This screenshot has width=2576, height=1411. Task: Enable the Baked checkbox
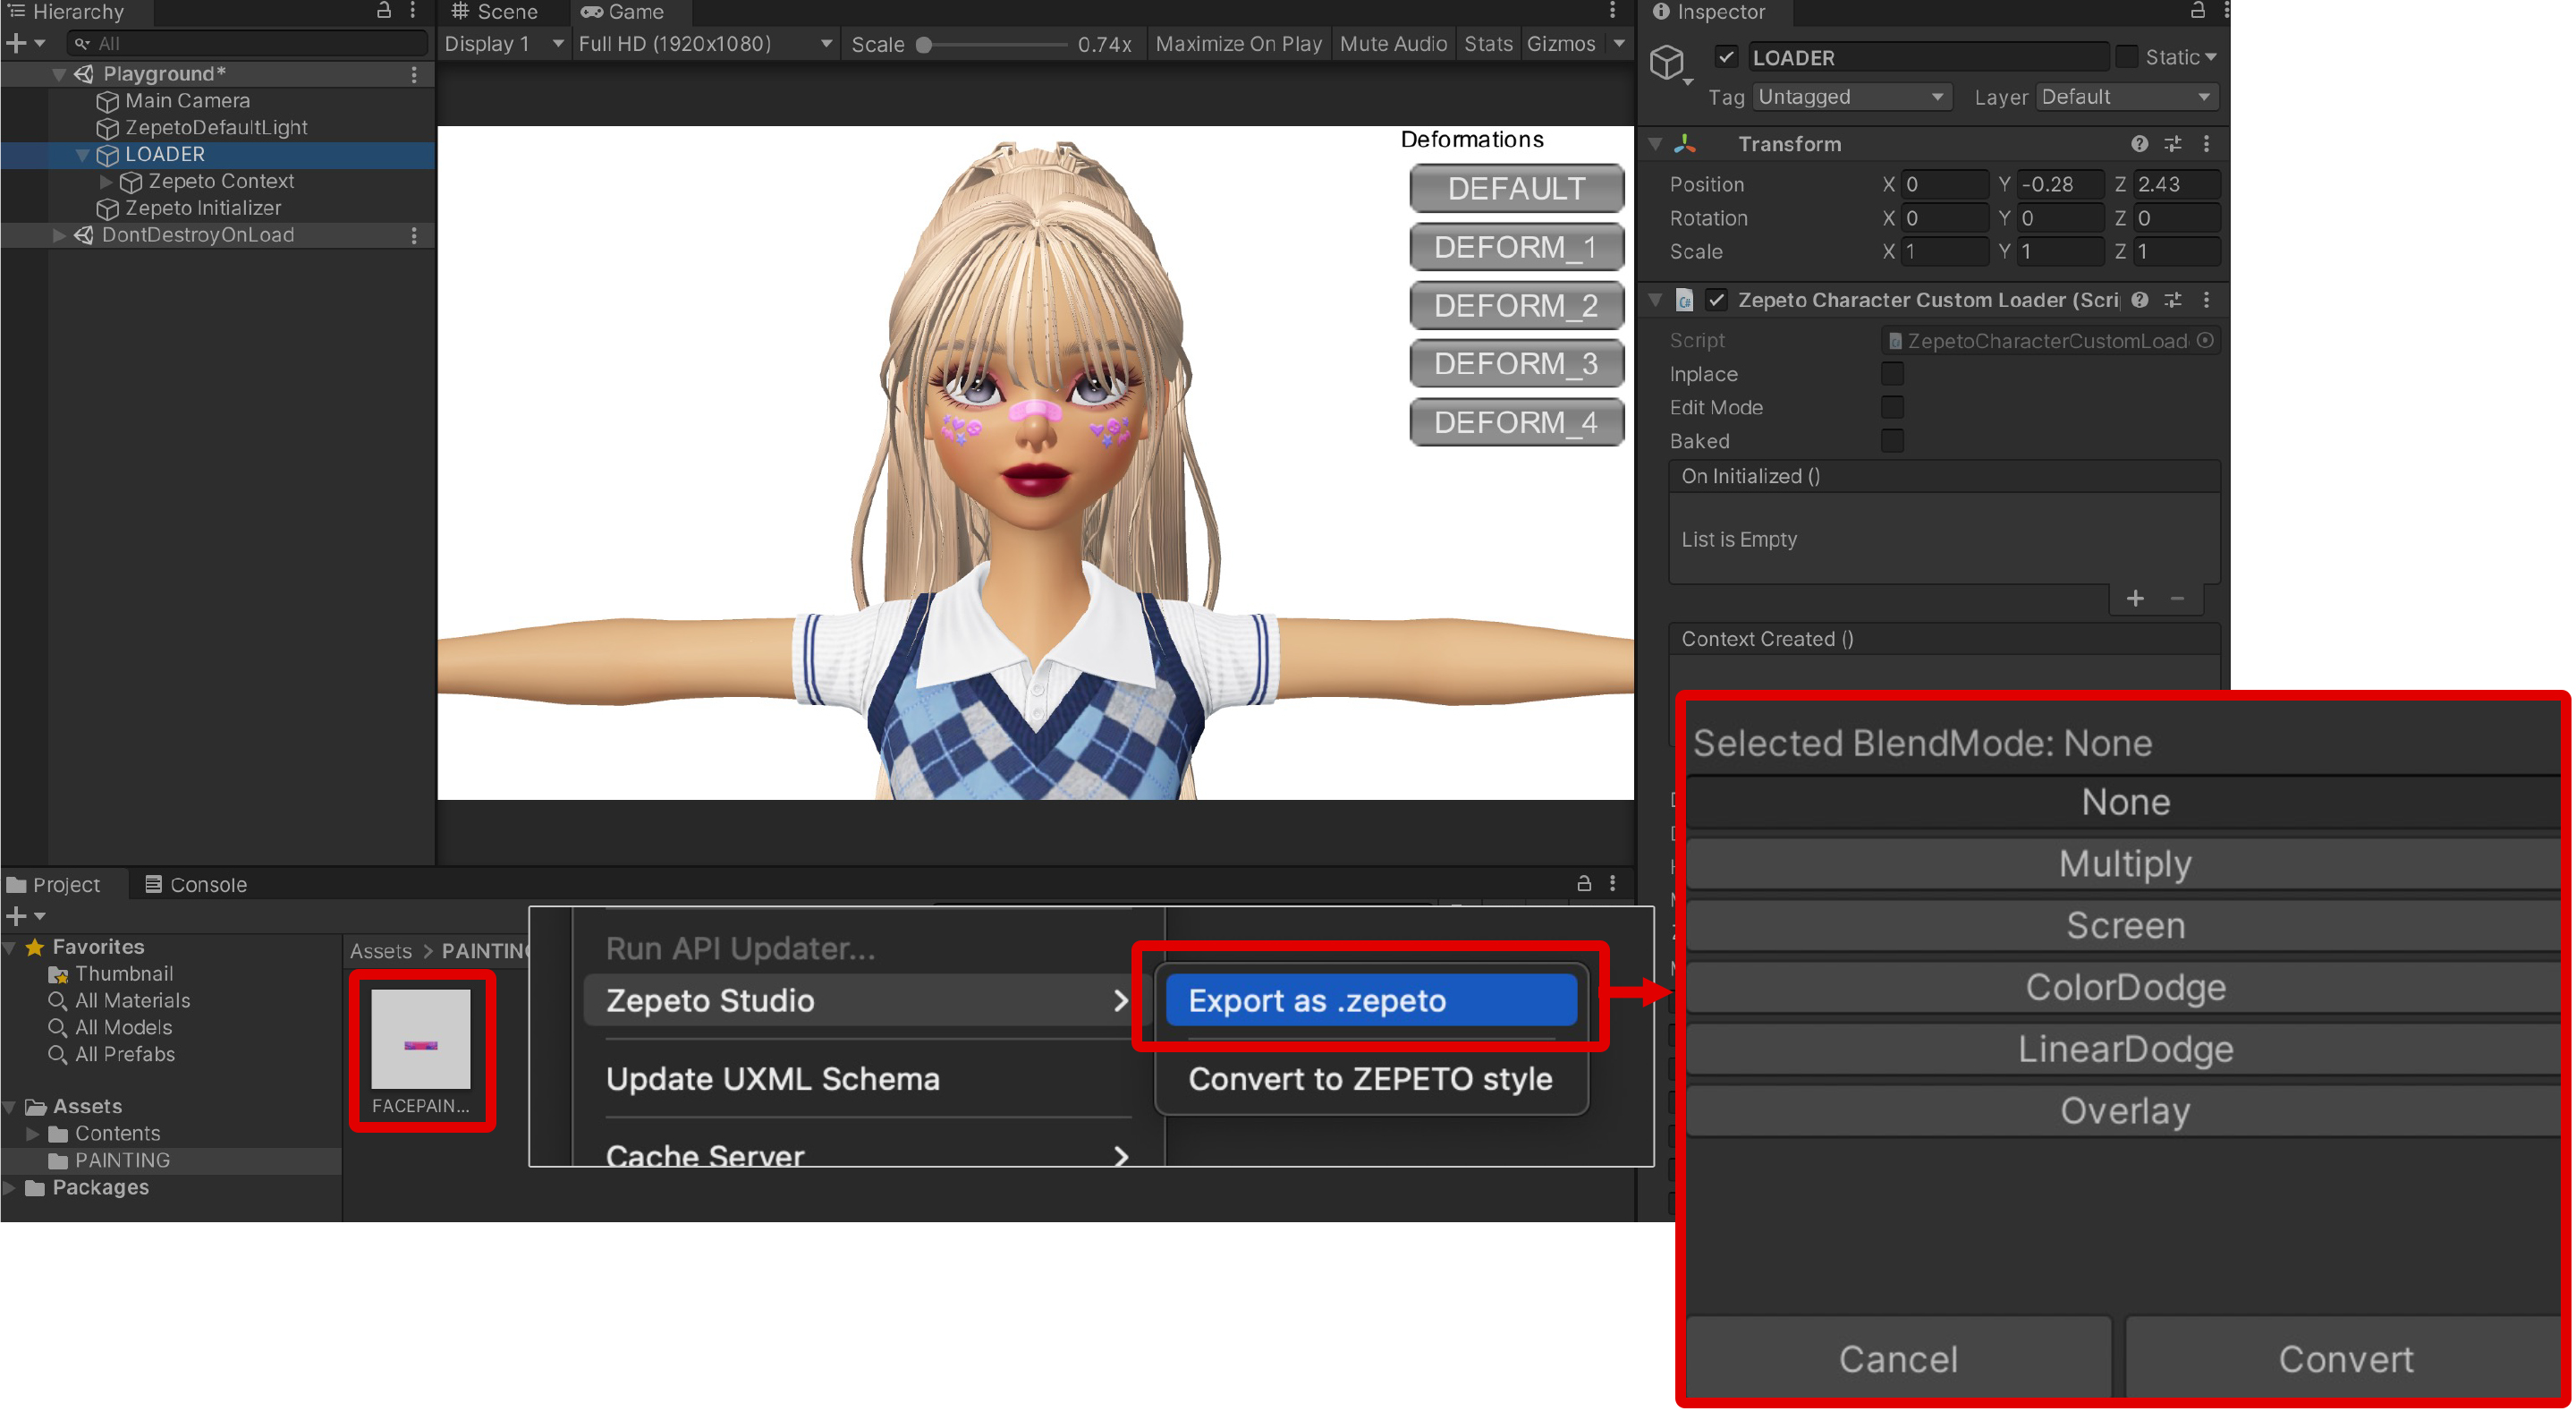1892,441
